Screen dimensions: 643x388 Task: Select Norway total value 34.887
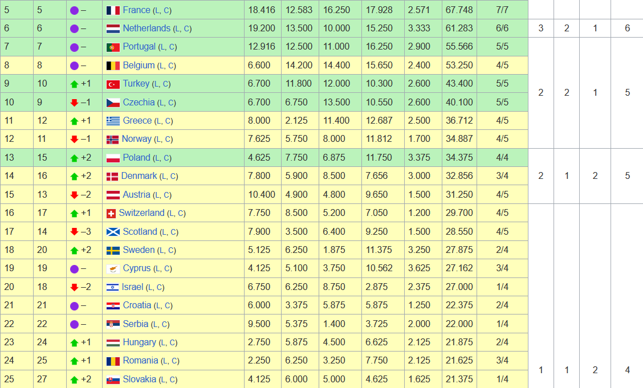[x=459, y=138]
